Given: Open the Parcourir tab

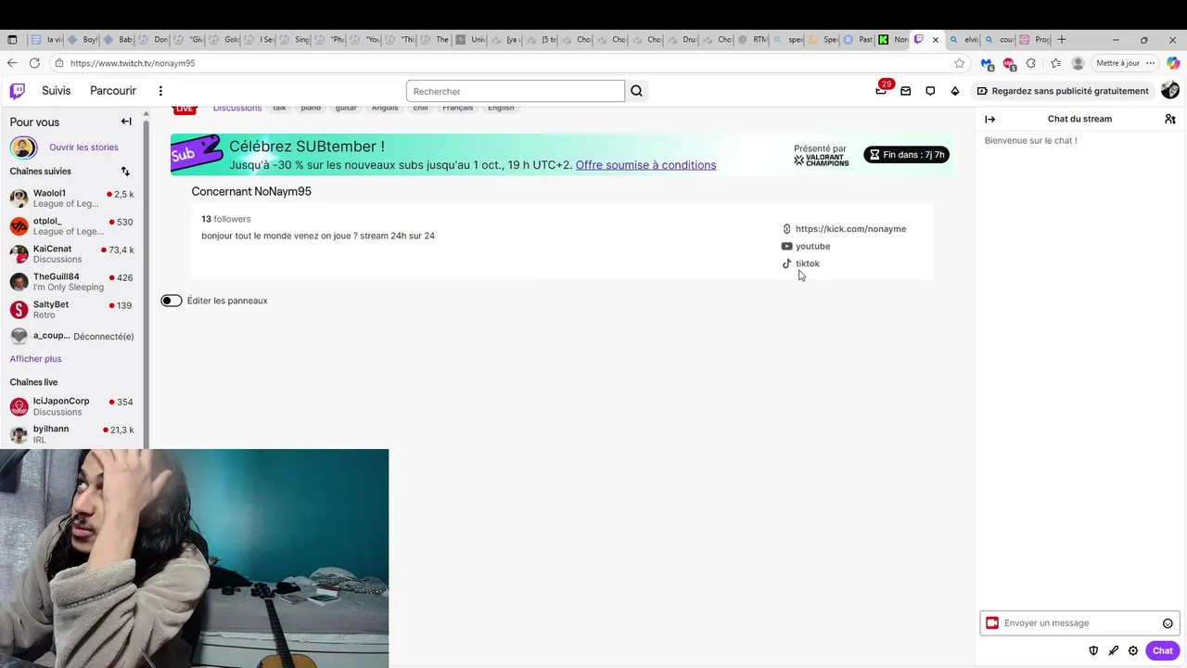Looking at the screenshot, I should [113, 91].
